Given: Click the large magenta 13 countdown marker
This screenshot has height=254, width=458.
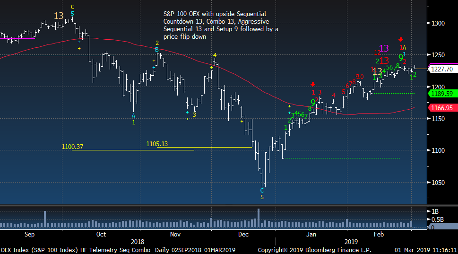Looking at the screenshot, I should click(384, 49).
